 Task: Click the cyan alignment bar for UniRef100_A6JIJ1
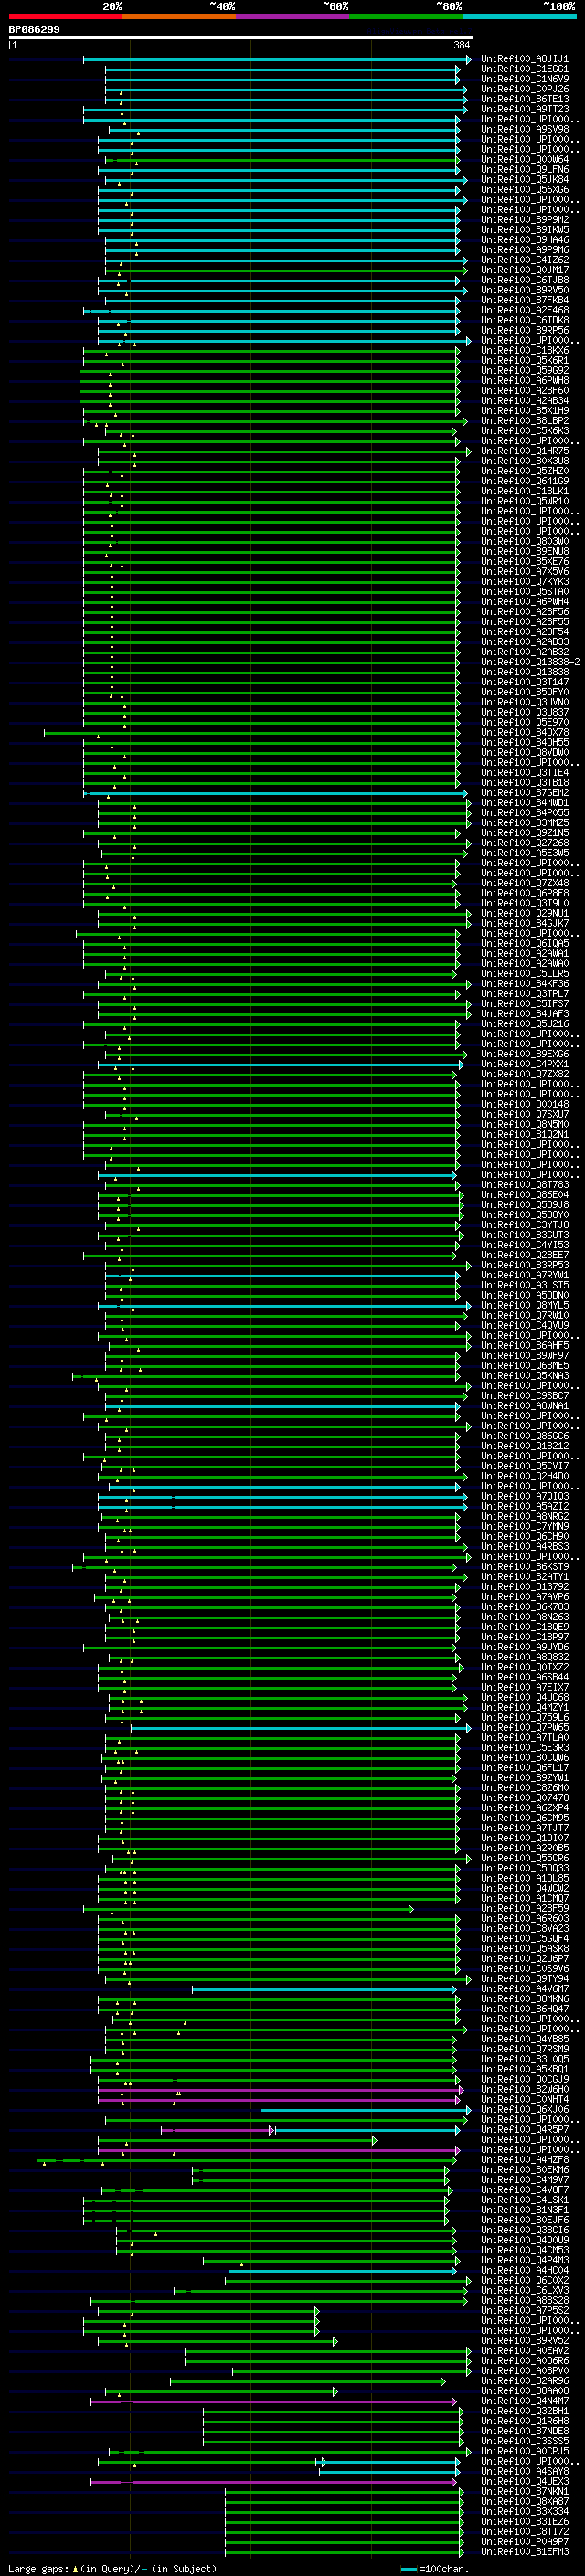[x=277, y=59]
